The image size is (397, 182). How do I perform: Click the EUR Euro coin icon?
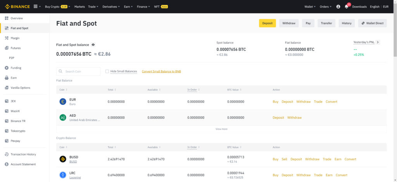click(63, 102)
